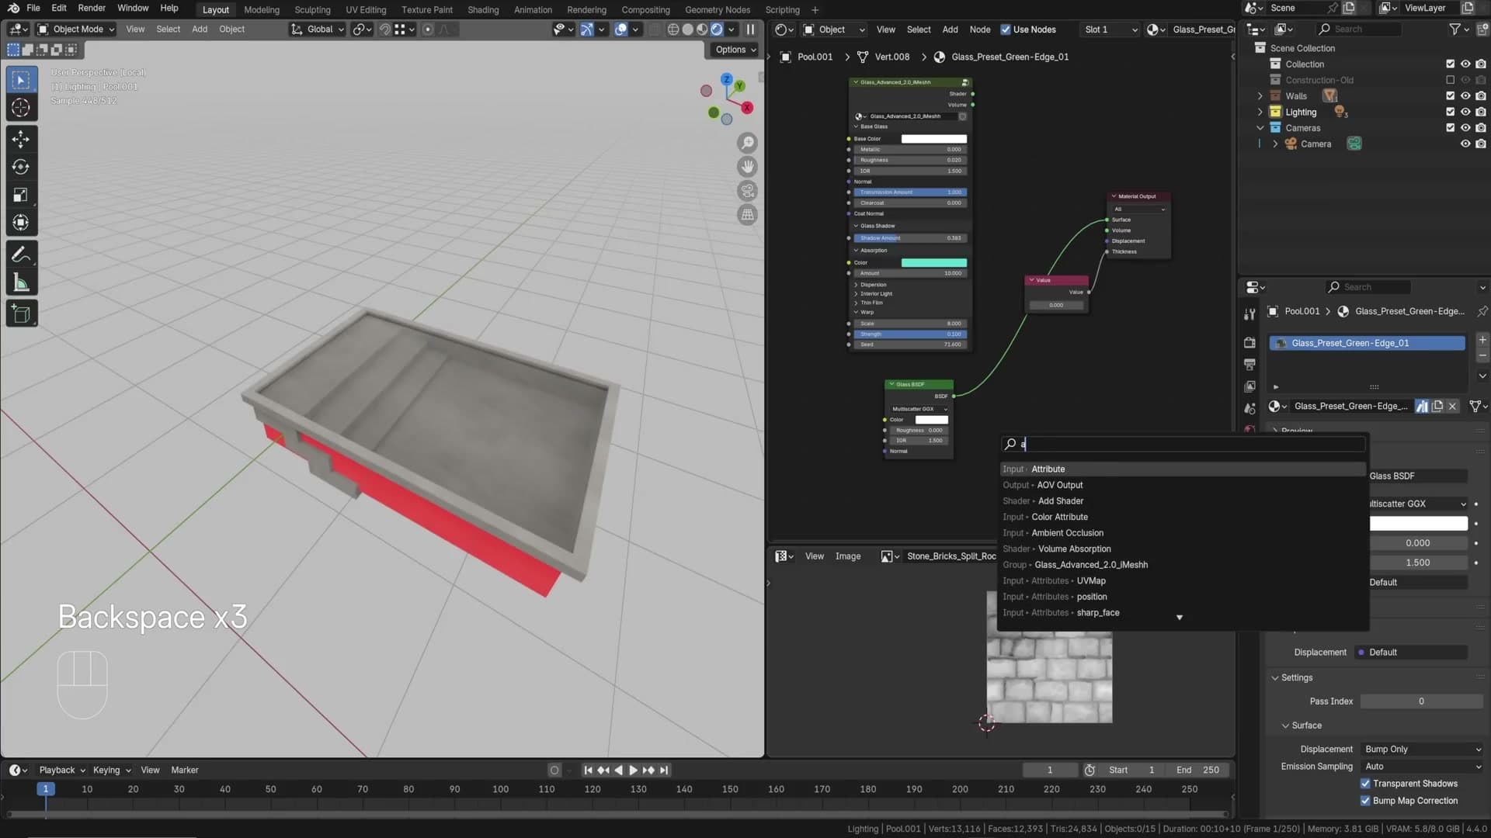Click into the node search field
The image size is (1491, 838).
pos(1183,445)
